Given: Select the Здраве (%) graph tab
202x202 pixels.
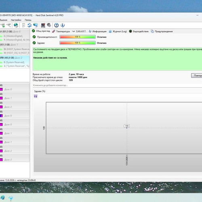Looking at the screenshot, I should 40,91.
